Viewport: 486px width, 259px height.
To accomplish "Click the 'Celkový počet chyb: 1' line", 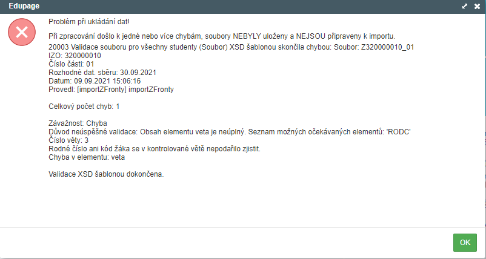I will 84,106.
